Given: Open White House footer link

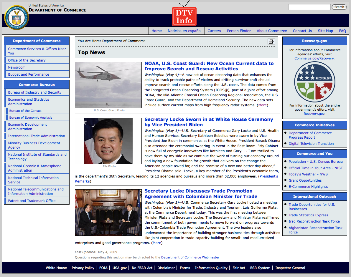Looking at the screenshot, I should tap(56, 268).
